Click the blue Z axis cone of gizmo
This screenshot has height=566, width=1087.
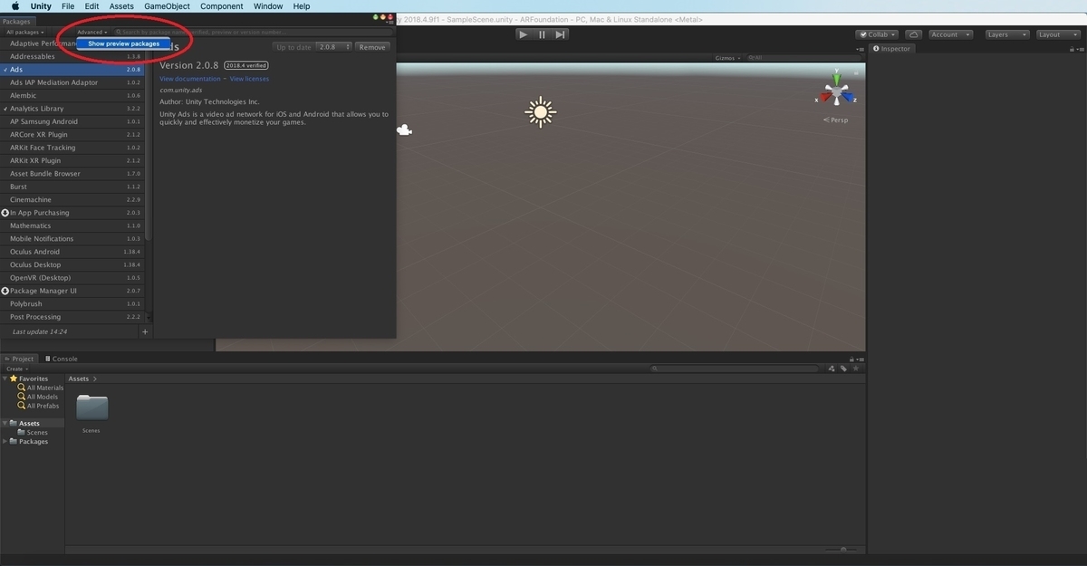point(848,97)
